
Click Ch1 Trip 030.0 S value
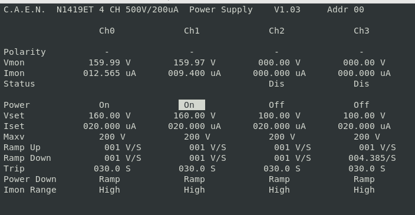point(197,168)
